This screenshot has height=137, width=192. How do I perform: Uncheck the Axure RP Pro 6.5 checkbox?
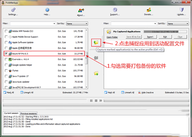click(x=7, y=54)
